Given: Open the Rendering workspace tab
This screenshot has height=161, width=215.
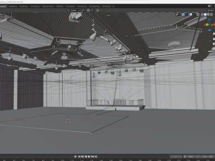Looking at the screenshot, I should [82, 6].
